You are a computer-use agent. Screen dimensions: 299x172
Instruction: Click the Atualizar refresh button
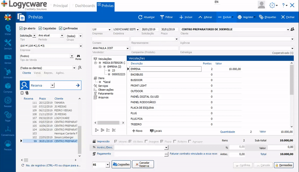pyautogui.click(x=147, y=17)
